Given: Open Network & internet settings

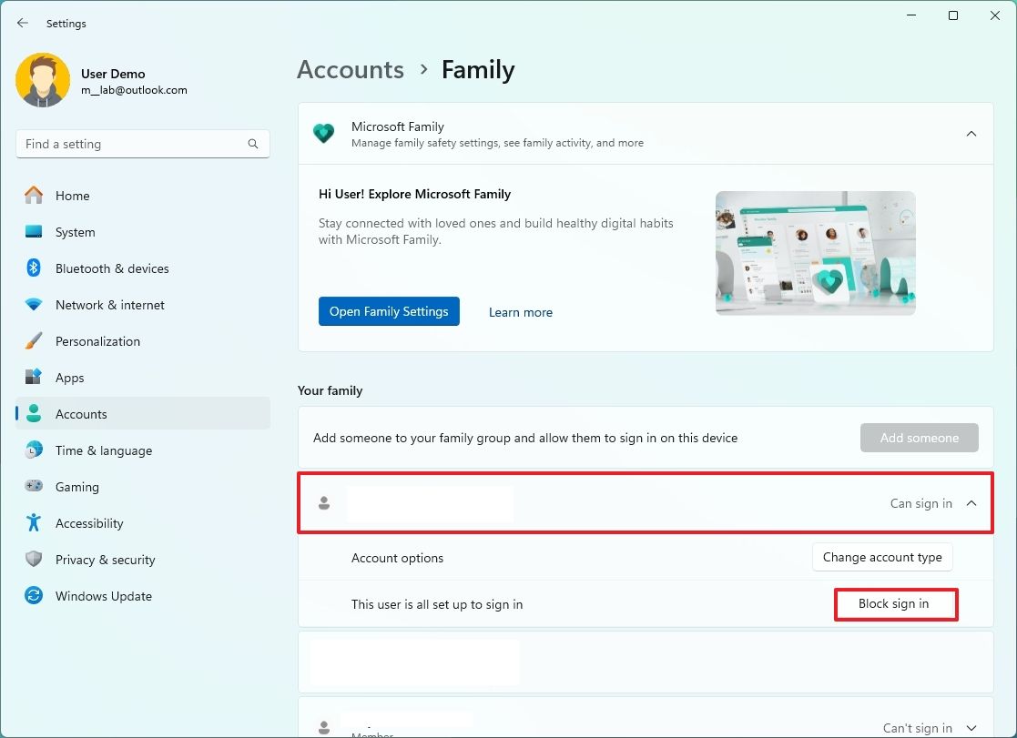Looking at the screenshot, I should click(110, 305).
